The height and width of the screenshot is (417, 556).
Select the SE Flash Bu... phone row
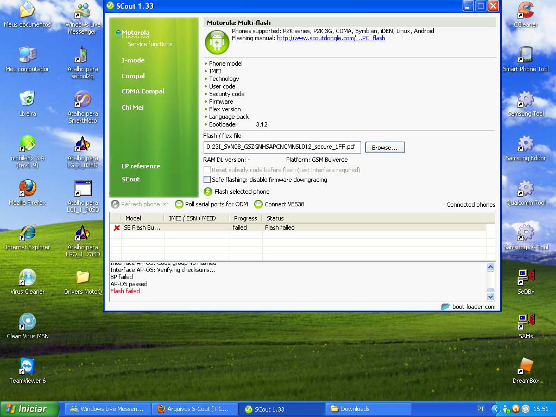tap(298, 228)
